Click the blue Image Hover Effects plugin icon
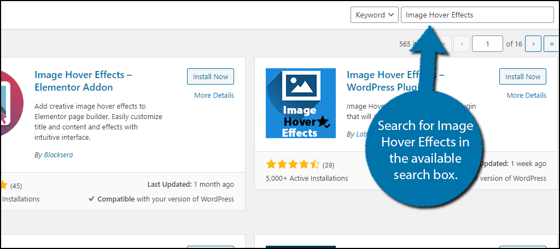The image size is (560, 249). click(301, 103)
